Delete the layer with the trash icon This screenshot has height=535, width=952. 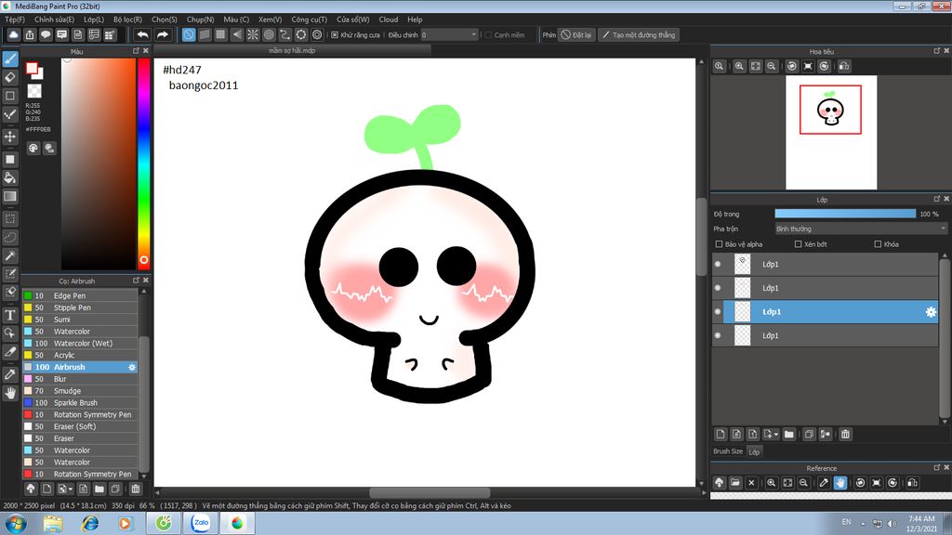coord(845,435)
